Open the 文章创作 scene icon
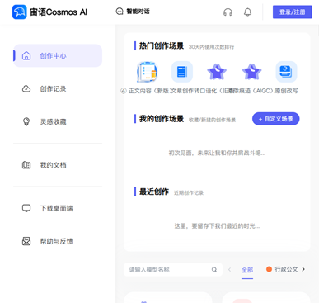 [182, 72]
